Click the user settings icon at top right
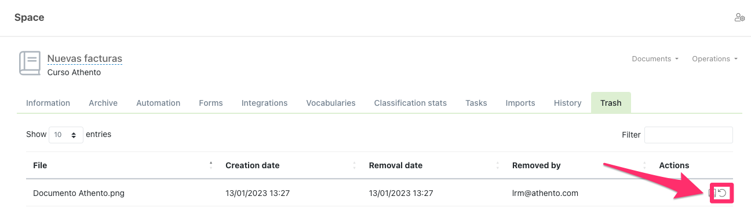 pos(739,18)
